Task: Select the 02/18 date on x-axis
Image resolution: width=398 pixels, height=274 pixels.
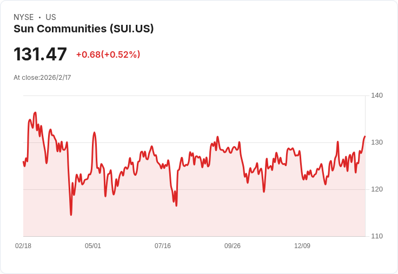Action: [x=23, y=246]
